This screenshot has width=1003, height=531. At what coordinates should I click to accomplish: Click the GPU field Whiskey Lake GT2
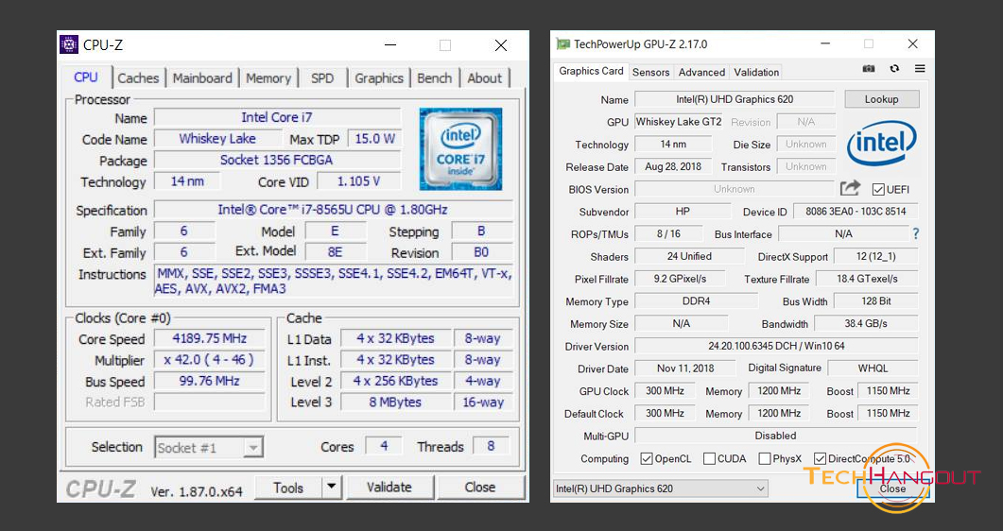(x=679, y=121)
